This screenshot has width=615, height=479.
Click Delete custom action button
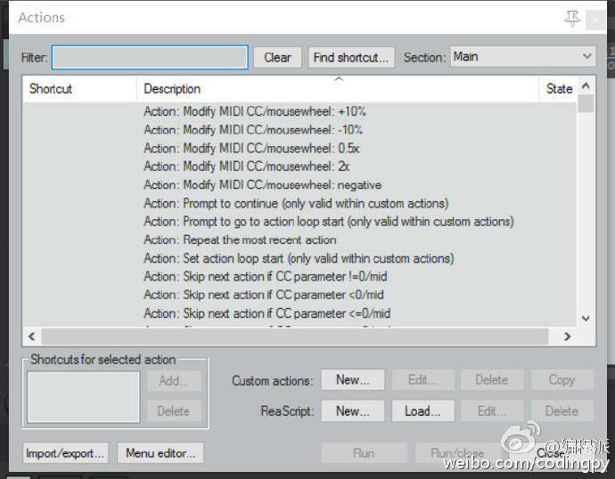pos(492,379)
